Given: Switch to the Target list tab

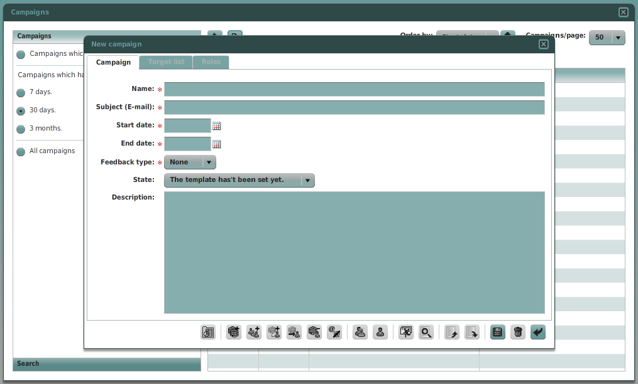Looking at the screenshot, I should pos(165,62).
